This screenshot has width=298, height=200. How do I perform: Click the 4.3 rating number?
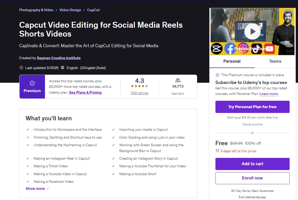(139, 80)
